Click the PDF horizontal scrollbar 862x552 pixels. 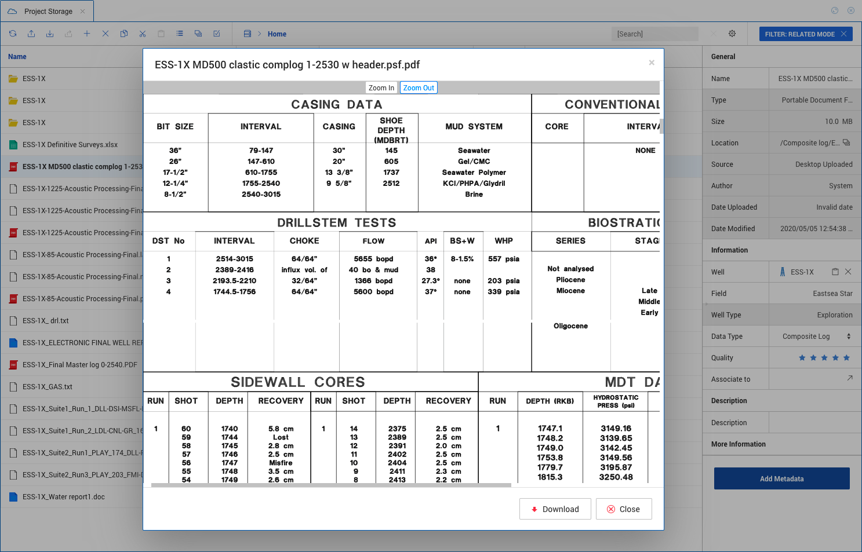(331, 485)
